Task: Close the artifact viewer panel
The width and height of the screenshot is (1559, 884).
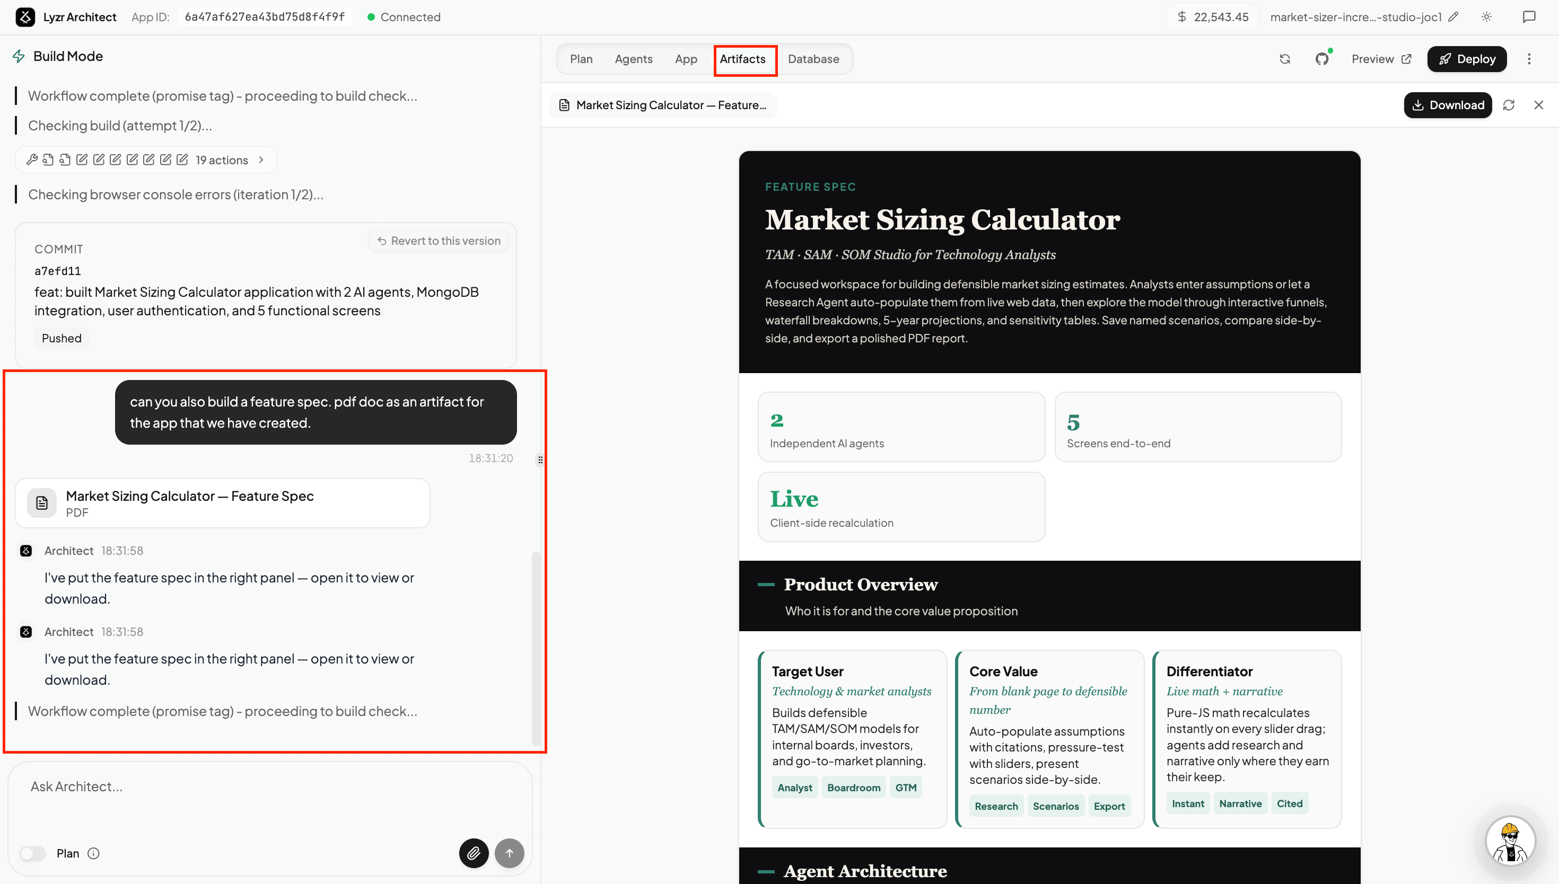Action: (x=1538, y=105)
